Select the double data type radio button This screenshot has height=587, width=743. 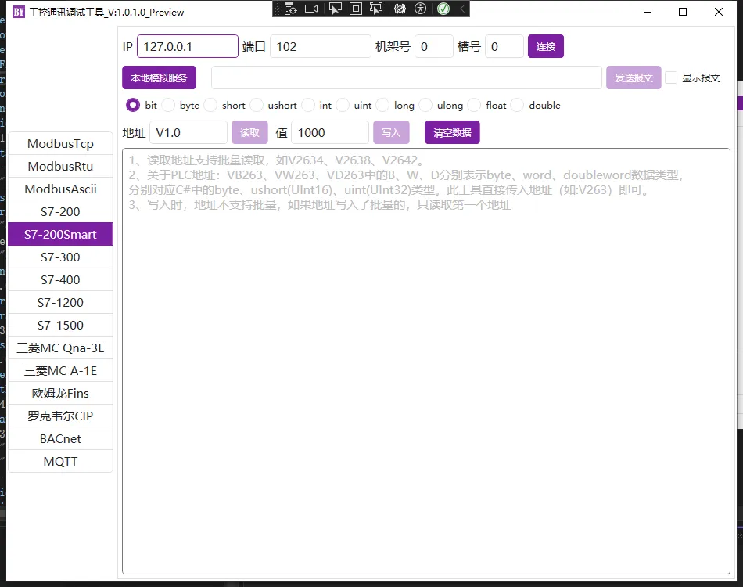516,105
